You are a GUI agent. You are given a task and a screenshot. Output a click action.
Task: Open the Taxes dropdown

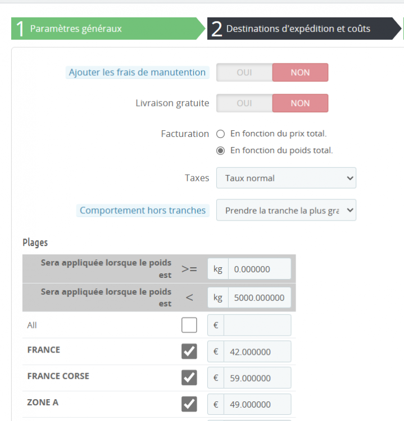[x=286, y=178]
